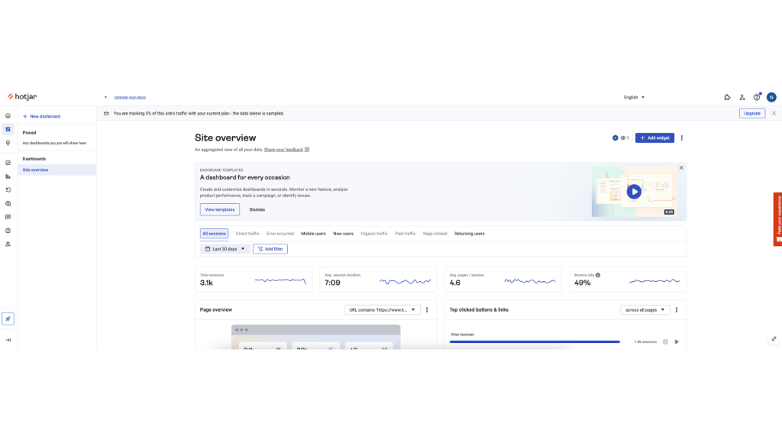Dismiss the dashboard templates card
The image size is (782, 440).
click(x=257, y=209)
